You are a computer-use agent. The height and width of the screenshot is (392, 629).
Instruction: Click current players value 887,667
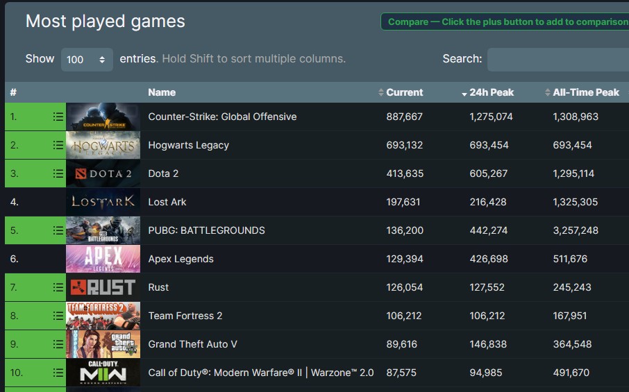coord(404,117)
